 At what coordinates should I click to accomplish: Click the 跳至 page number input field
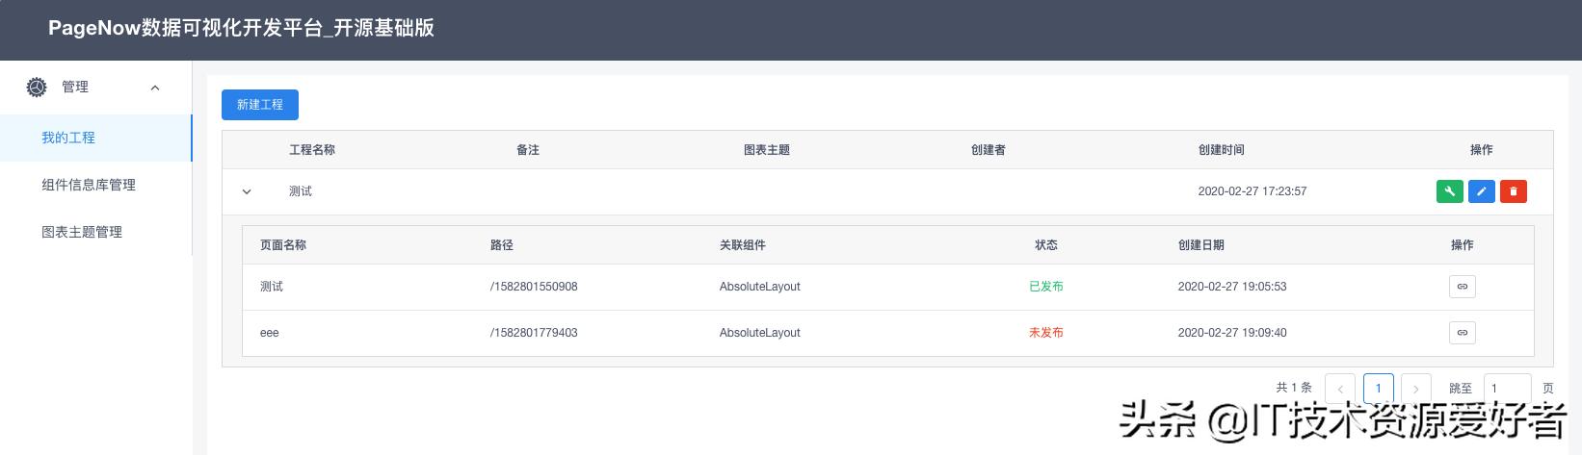coord(1507,389)
